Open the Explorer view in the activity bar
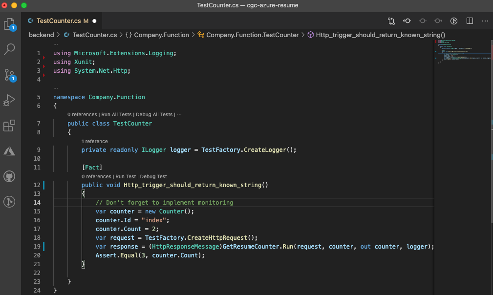Image resolution: width=493 pixels, height=295 pixels. [10, 24]
